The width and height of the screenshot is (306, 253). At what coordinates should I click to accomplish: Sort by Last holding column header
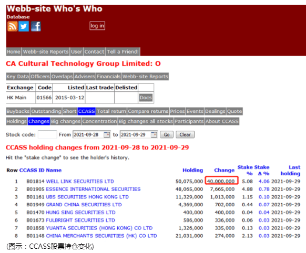[x=290, y=170]
